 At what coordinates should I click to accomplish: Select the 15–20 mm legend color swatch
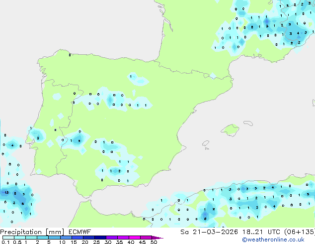[78, 238]
